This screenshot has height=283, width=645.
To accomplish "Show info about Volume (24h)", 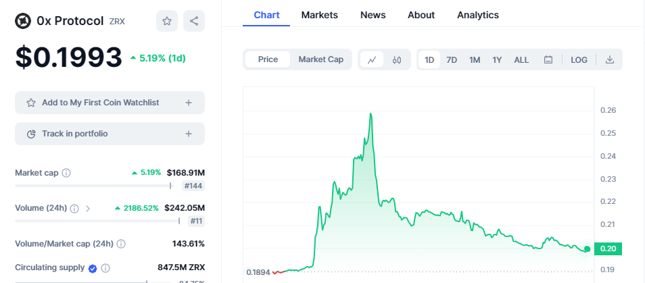I will (x=74, y=209).
